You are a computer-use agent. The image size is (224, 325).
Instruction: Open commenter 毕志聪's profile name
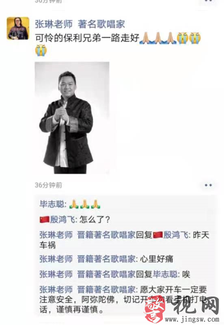coord(52,204)
